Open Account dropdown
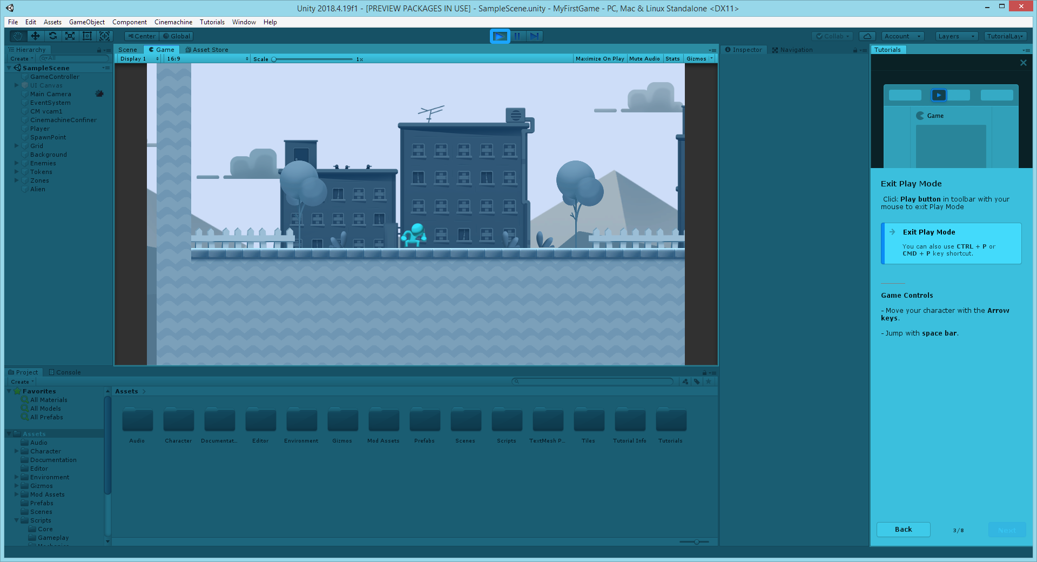 (x=902, y=36)
